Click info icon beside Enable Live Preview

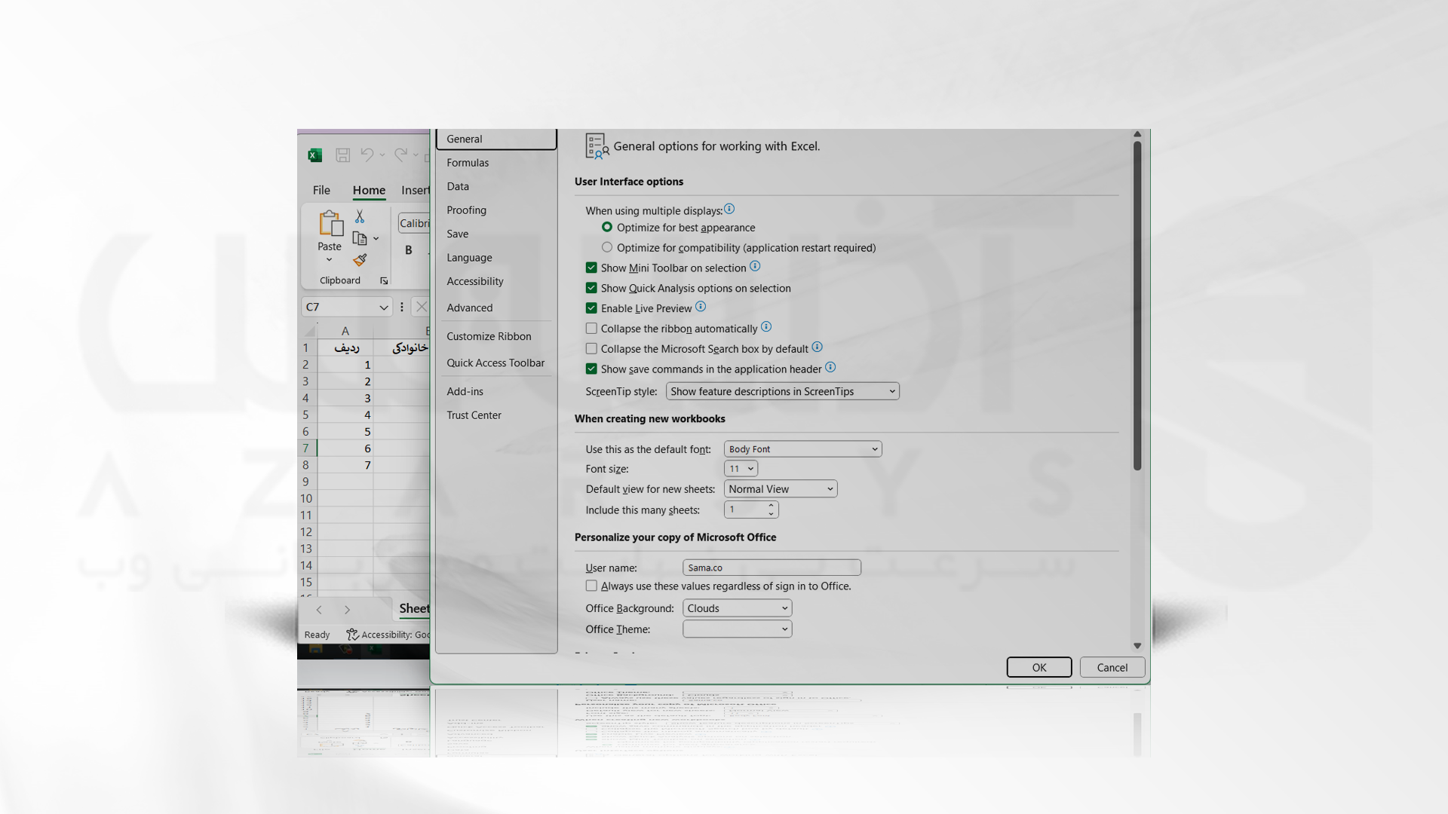701,307
